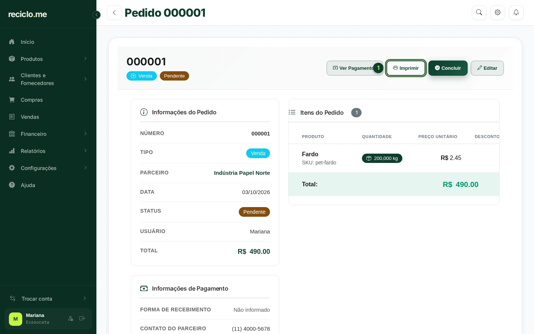Expand the Configurações submenu
Viewport: 534px width, 334px height.
coord(48,168)
